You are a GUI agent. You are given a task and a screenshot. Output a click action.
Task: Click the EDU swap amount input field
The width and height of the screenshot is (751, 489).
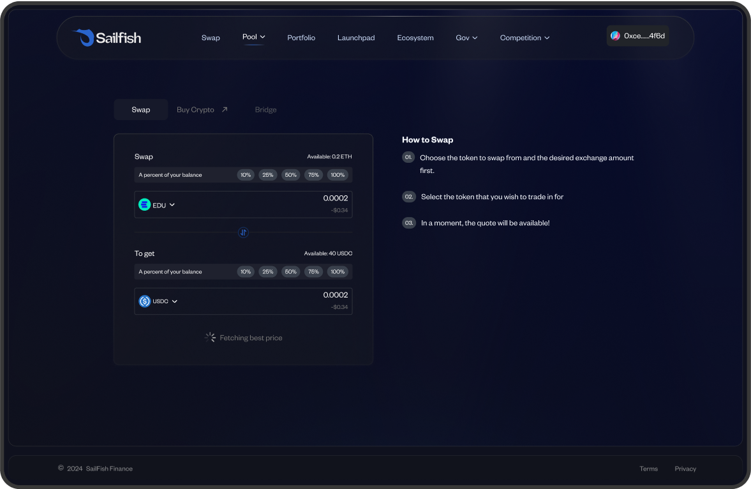coord(287,199)
